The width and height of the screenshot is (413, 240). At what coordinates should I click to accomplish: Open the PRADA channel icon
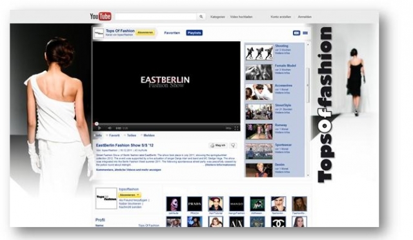(x=195, y=204)
